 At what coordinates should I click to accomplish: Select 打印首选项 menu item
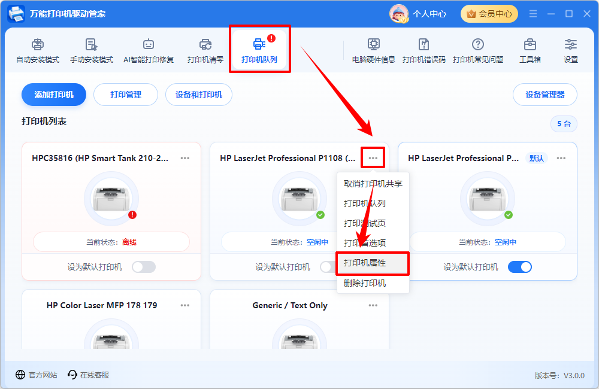pos(373,243)
